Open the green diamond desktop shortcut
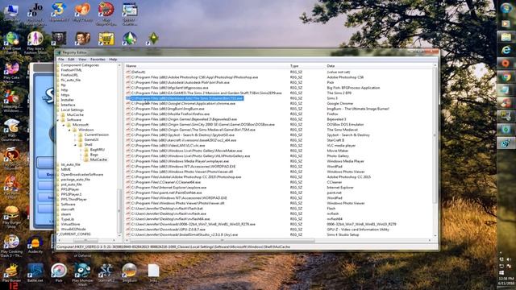Screen dimensions: 516x290 click(153, 39)
